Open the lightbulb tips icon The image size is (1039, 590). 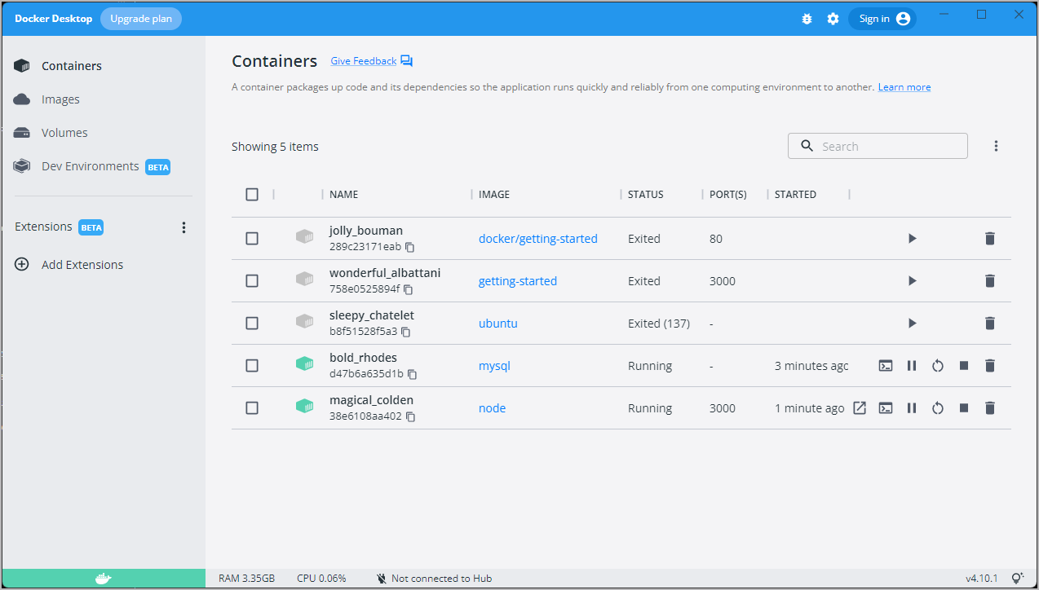click(x=1017, y=579)
